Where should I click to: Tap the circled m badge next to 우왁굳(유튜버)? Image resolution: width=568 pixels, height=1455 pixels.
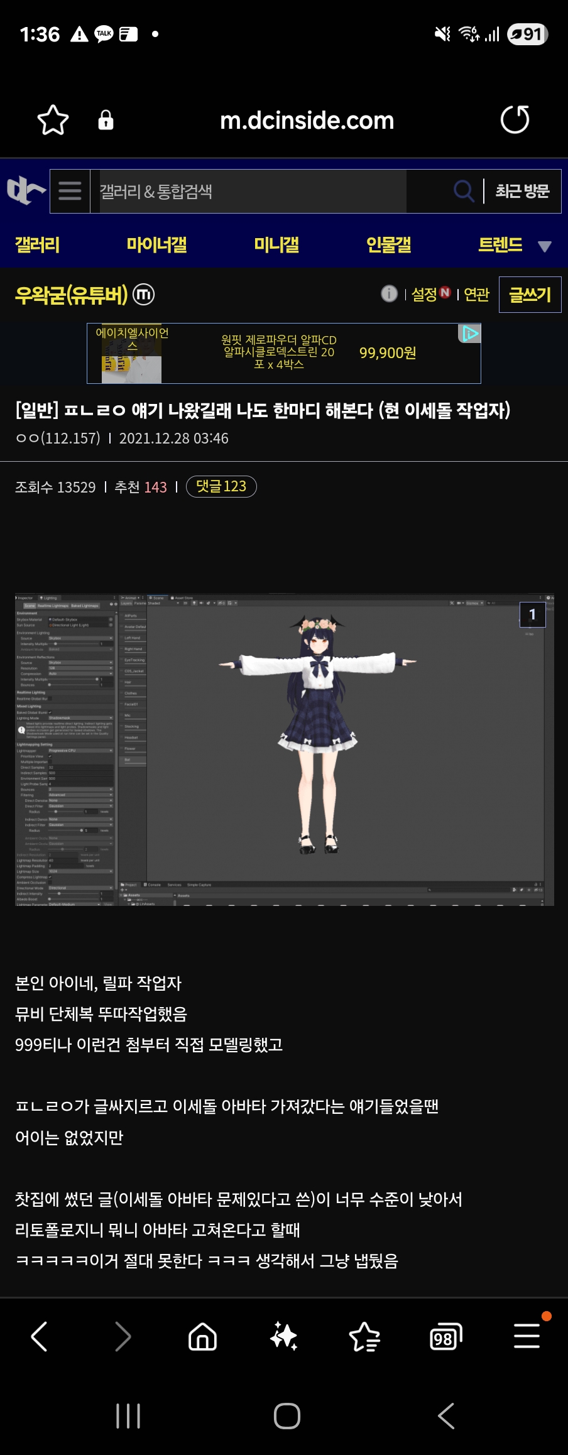143,294
